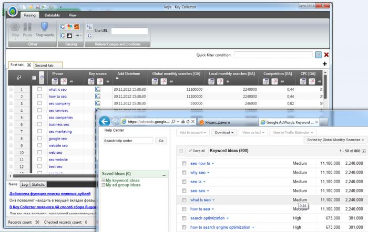Switch to the 'Second tab' data tab
368x232 pixels.
coord(48,66)
